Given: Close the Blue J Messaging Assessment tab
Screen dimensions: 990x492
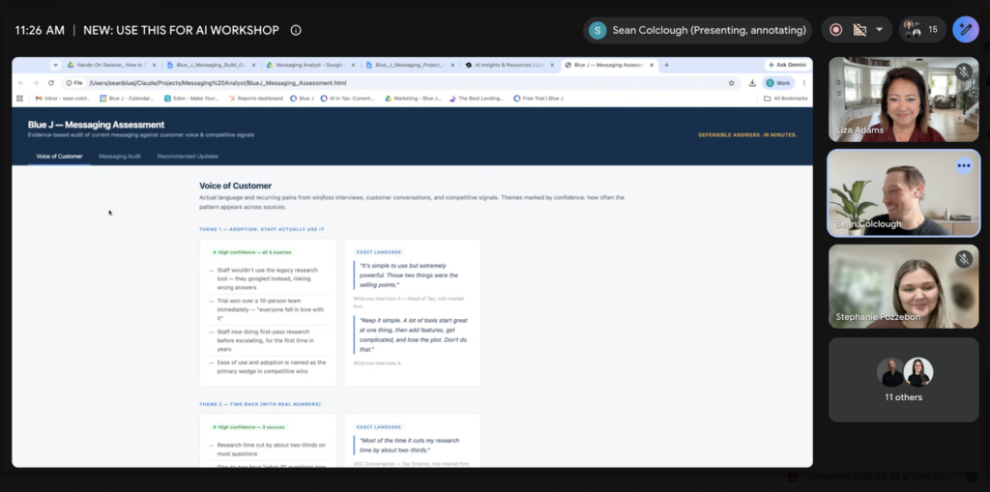Looking at the screenshot, I should 651,65.
